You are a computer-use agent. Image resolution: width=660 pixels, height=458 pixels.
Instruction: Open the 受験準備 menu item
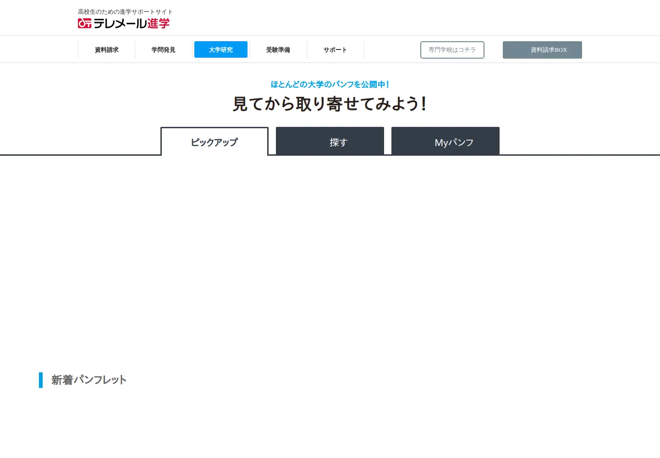(x=278, y=49)
